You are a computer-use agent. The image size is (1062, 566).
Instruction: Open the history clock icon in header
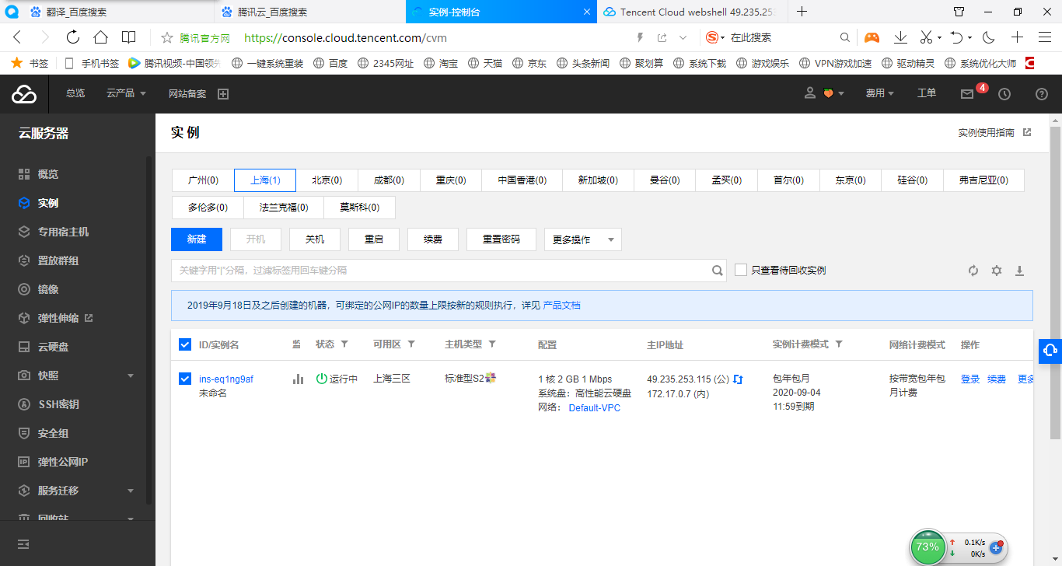(x=1004, y=94)
